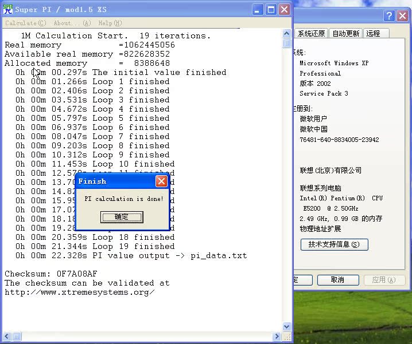Switch to the 系统还原 tab
Screen dimensions: 412x344
311,34
